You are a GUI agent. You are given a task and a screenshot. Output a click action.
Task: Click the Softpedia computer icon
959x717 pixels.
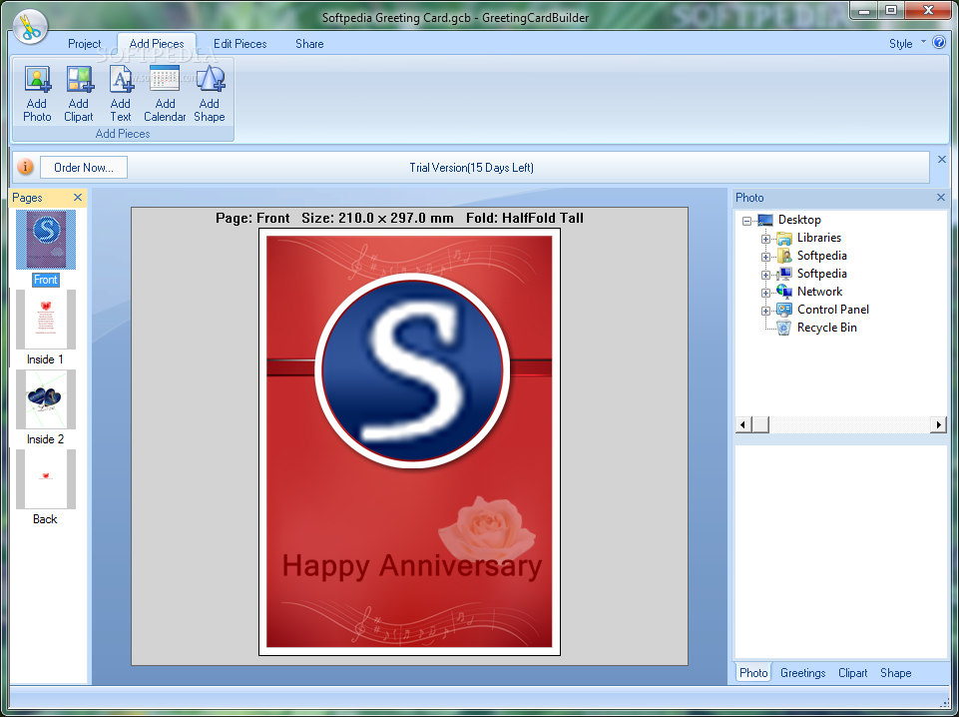[784, 274]
